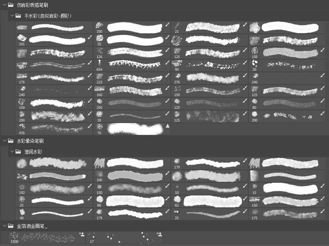Click the folder icon beside 水彩晕染笔刷
This screenshot has height=246, width=329.
point(11,141)
